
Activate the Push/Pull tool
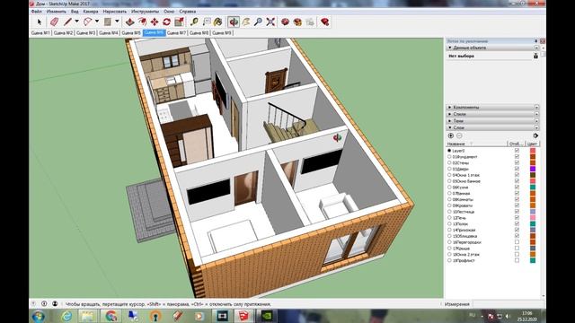click(x=129, y=22)
